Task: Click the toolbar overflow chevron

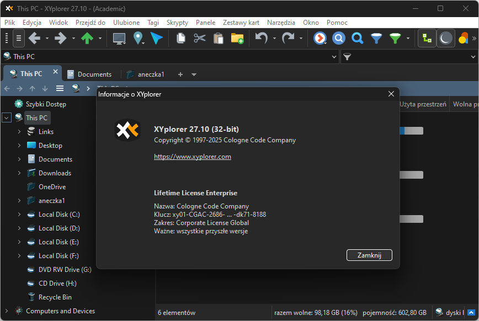Action: 474,38
